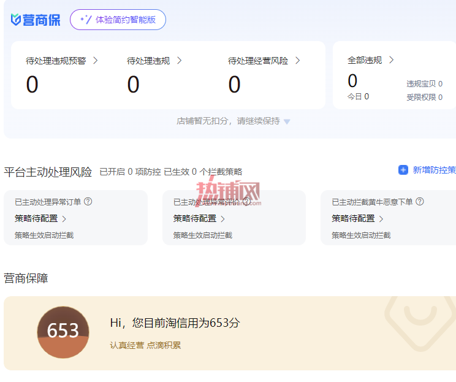Open help icon beside 已主动拦截黄牛恶意下单
Screen dimensions: 456x382
pos(420,201)
